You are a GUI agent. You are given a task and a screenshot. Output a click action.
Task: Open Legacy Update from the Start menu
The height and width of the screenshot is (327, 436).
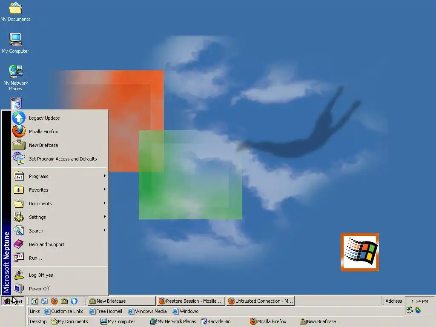click(60, 118)
